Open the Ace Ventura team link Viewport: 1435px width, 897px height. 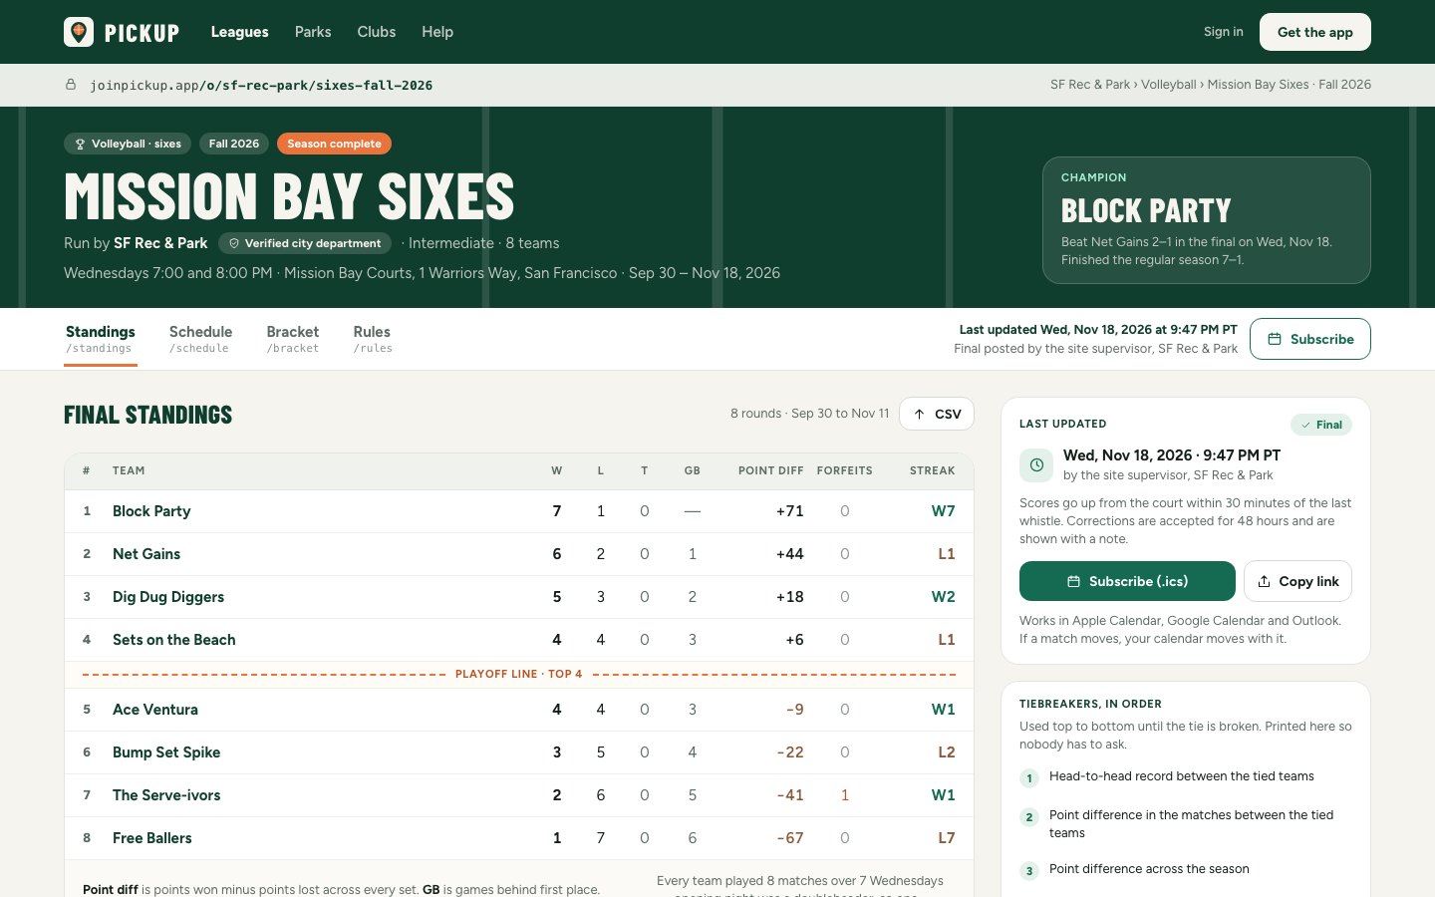pos(155,710)
